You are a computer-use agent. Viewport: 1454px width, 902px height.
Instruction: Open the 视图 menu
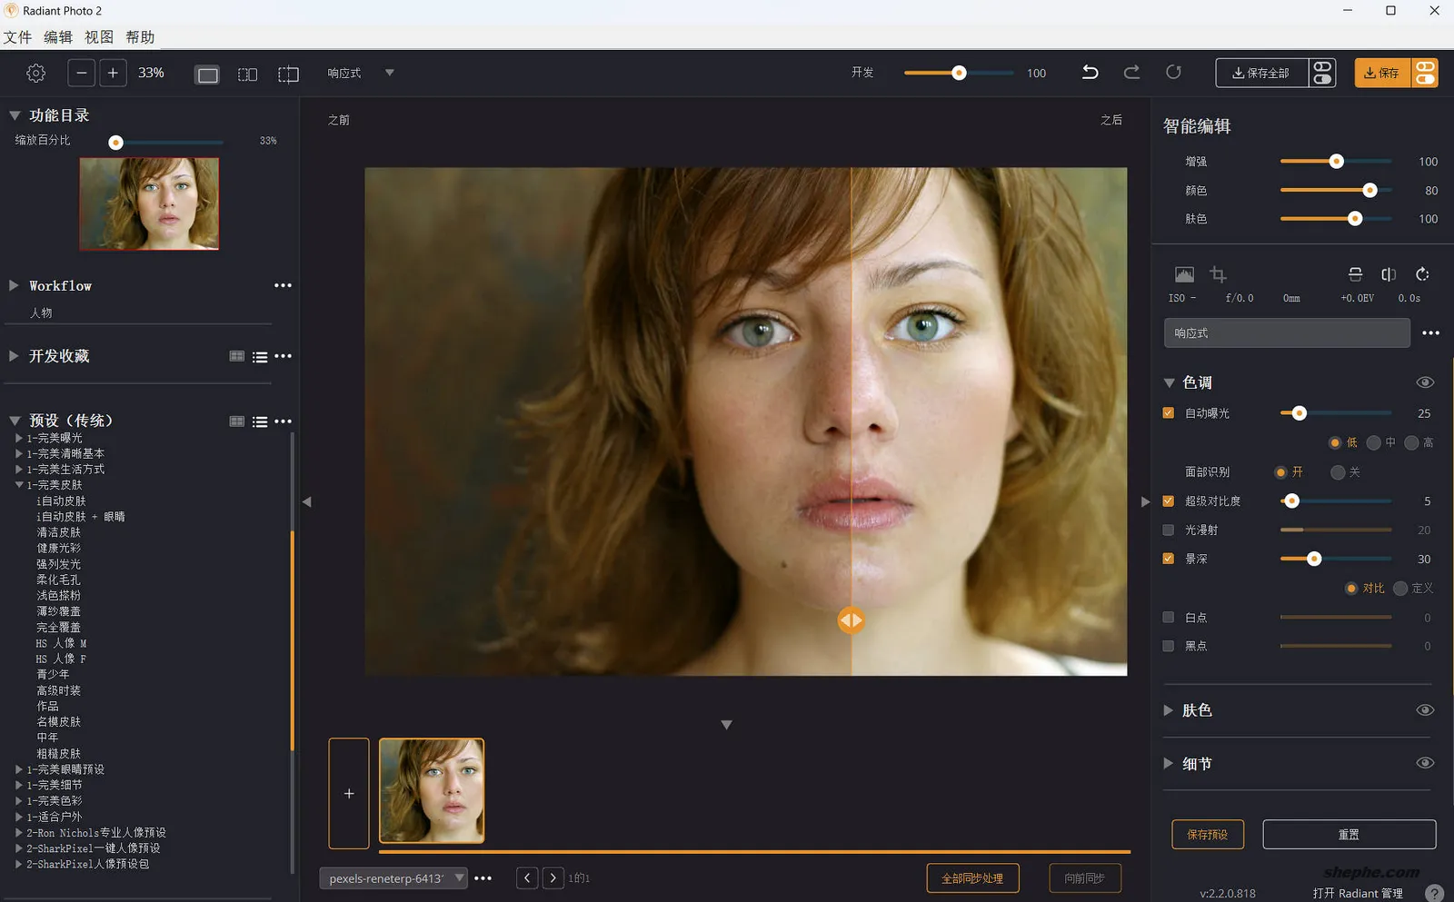[x=99, y=37]
